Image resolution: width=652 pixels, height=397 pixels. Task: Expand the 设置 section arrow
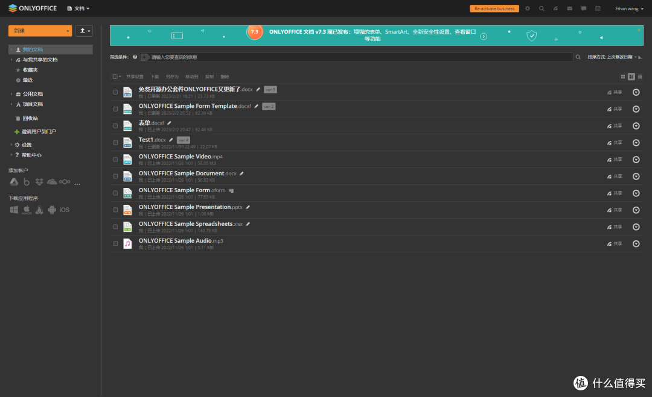[11, 145]
